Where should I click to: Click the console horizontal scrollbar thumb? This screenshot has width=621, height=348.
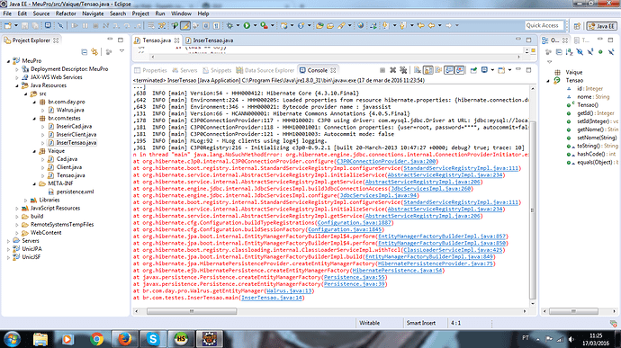pos(192,311)
